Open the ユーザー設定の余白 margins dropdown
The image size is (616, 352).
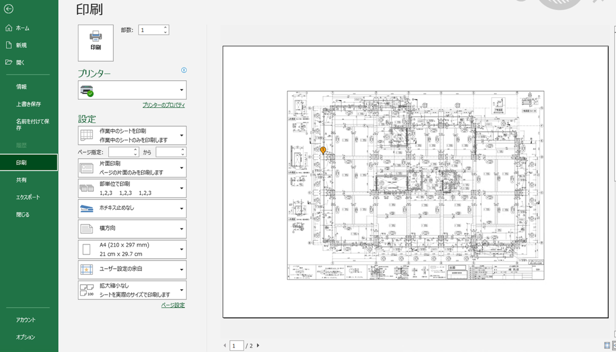pos(132,269)
